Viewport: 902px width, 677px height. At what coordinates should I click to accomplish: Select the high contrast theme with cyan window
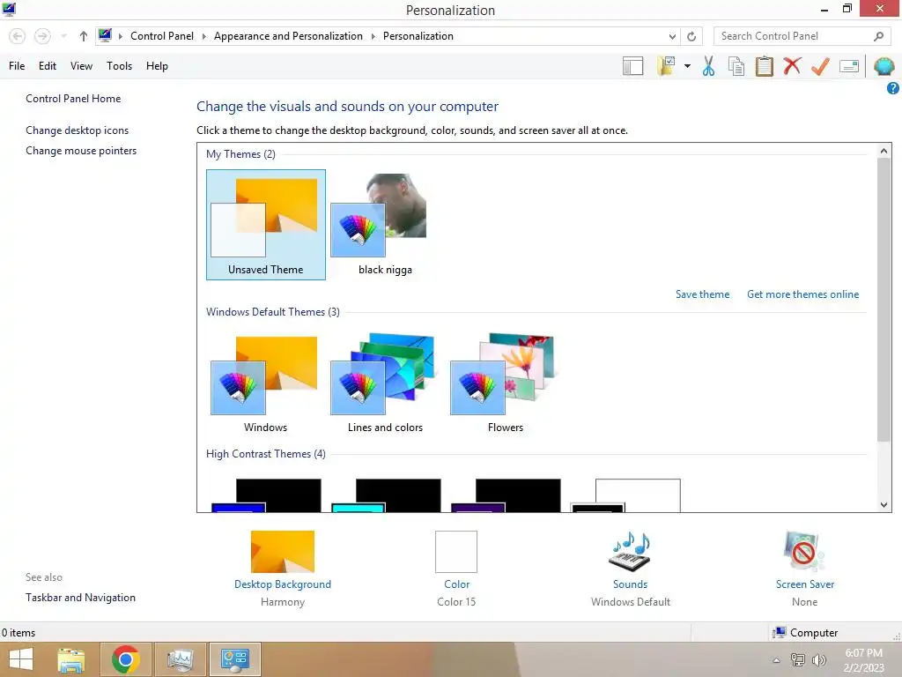coord(386,495)
